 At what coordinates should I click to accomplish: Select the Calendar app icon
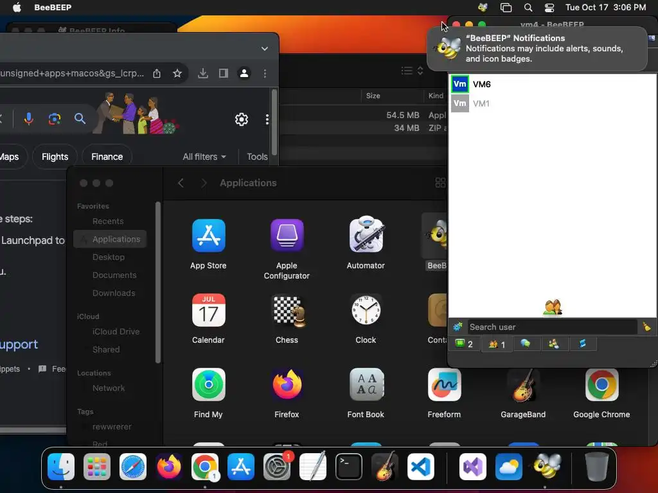point(209,310)
